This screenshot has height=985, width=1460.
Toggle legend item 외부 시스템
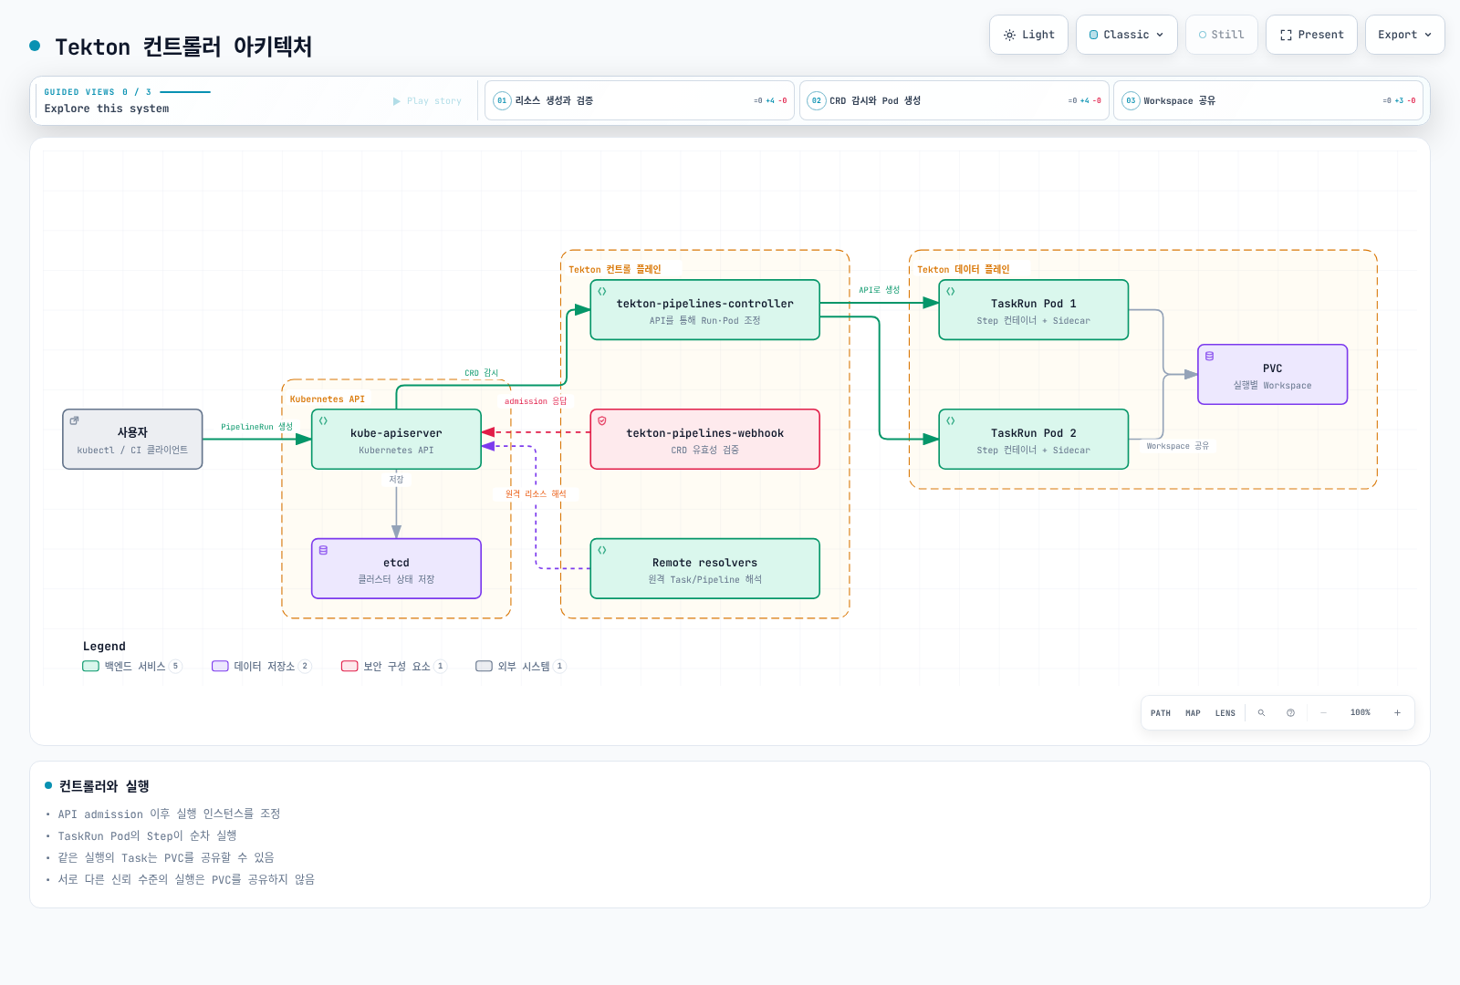[x=521, y=666]
